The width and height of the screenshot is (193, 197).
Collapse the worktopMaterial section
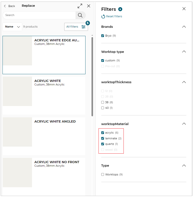point(184,124)
